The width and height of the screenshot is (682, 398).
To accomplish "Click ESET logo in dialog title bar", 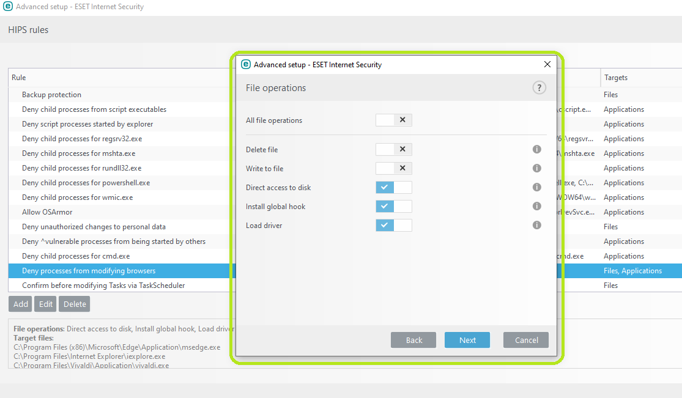I will click(246, 64).
